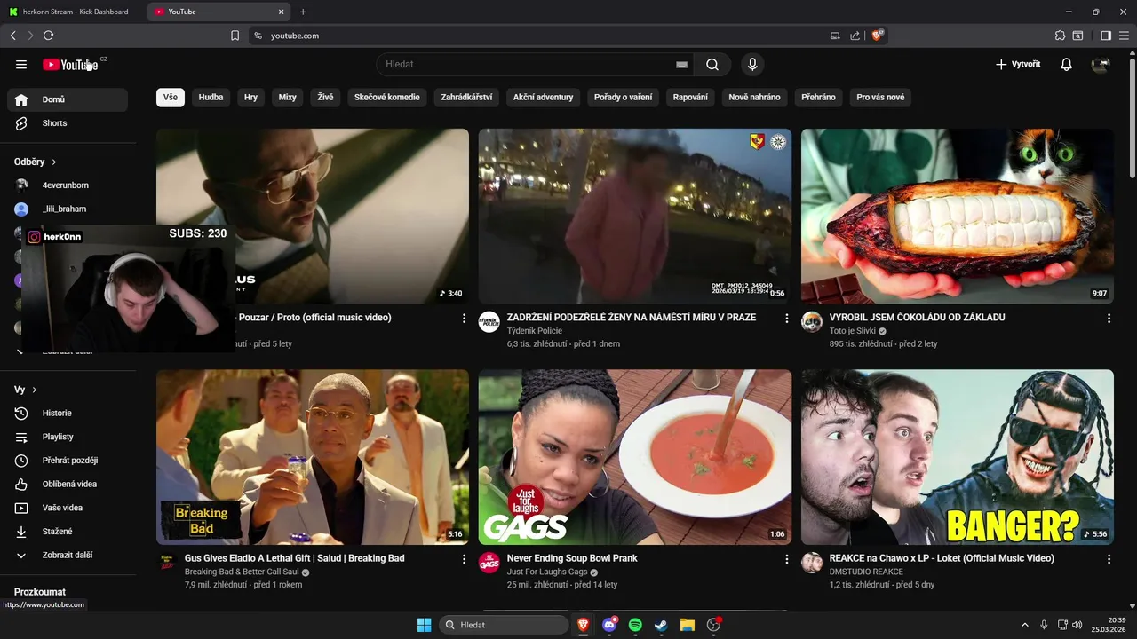Open the Brave main menu
Image resolution: width=1137 pixels, height=639 pixels.
point(1124,35)
